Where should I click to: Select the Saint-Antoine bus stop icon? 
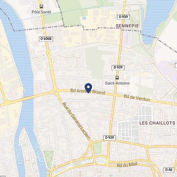(x=117, y=78)
